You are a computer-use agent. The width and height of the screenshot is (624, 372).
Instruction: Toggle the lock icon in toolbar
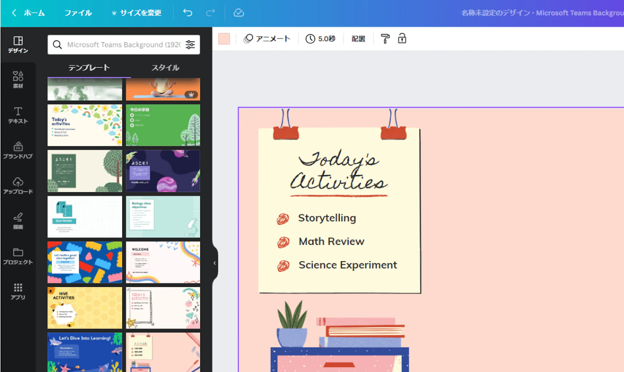click(x=402, y=39)
